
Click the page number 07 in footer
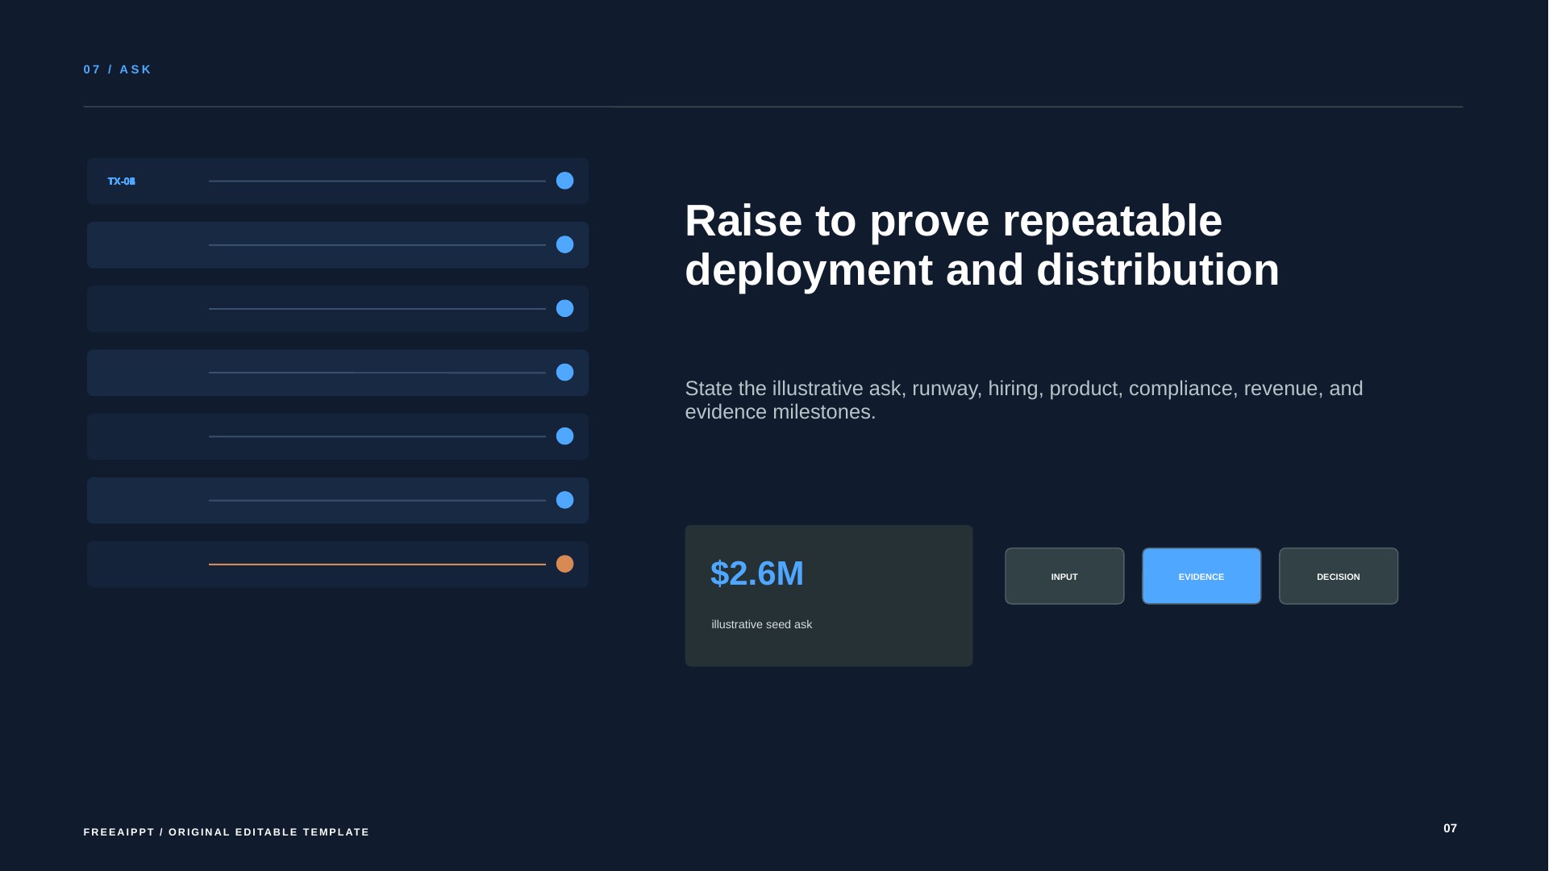[x=1450, y=828]
